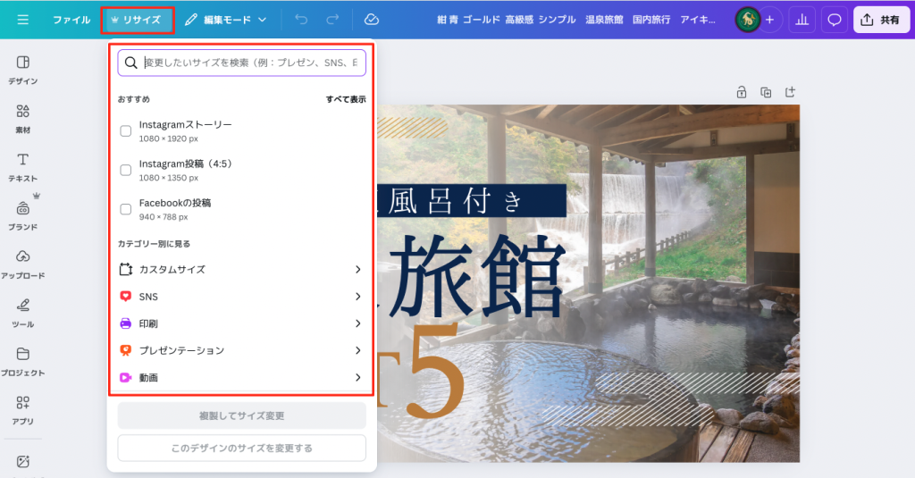The image size is (915, 478).
Task: Select the テキスト text tool
Action: (22, 166)
